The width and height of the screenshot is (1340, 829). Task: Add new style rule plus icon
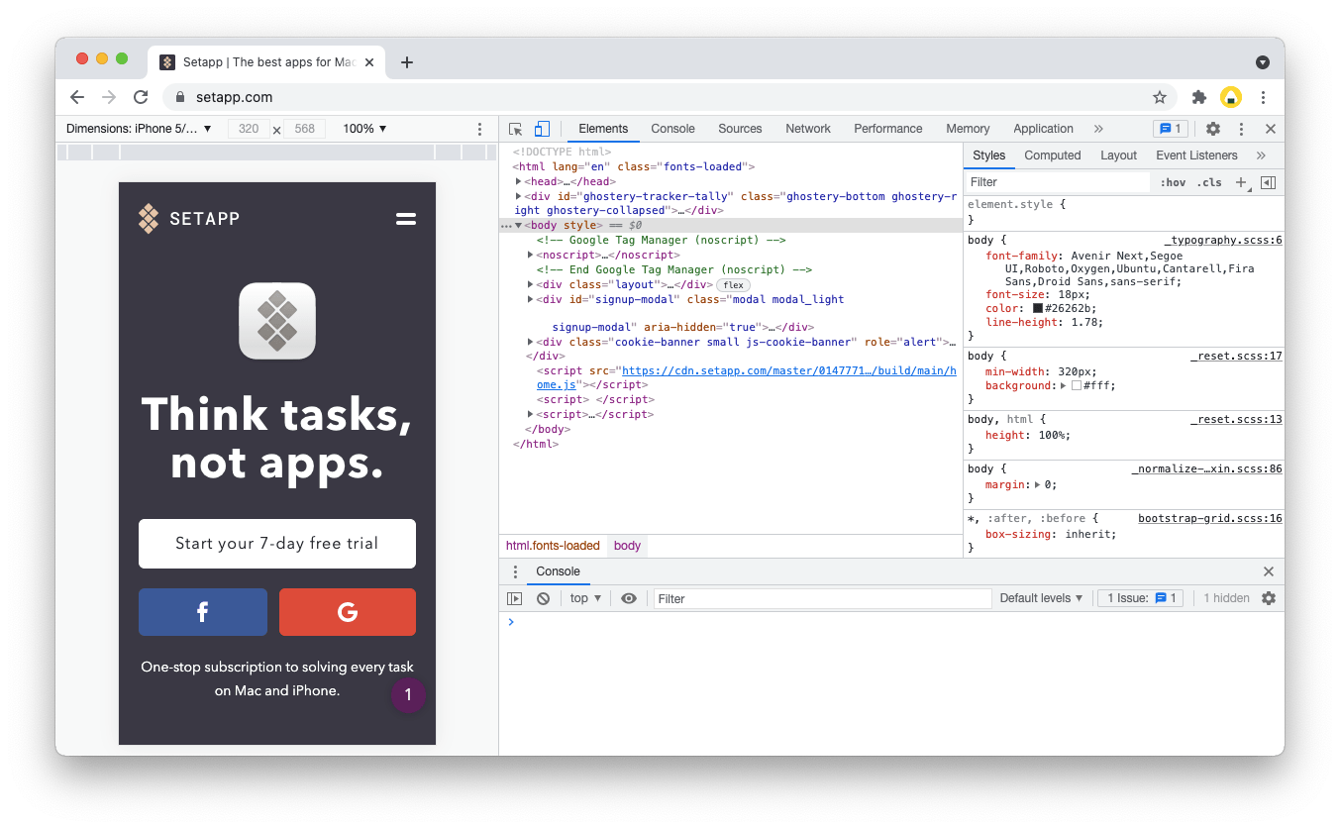[x=1242, y=182]
